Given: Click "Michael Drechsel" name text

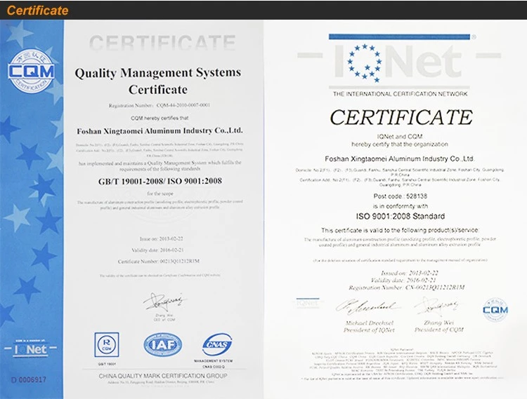Looking at the screenshot, I should click(370, 323).
